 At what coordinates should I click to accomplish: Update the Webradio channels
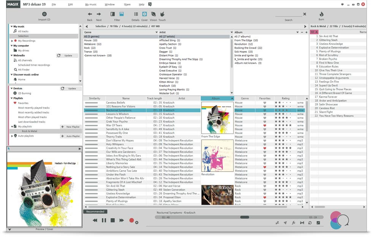[x=68, y=56]
